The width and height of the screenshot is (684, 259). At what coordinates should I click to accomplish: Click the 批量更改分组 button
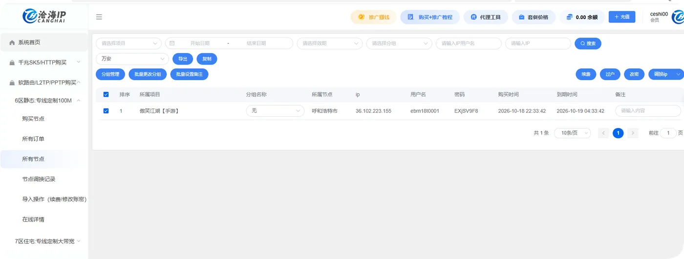(x=148, y=74)
